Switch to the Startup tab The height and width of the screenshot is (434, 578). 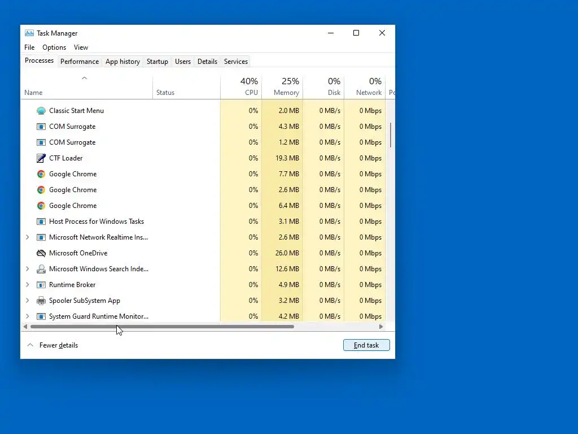[x=157, y=62]
